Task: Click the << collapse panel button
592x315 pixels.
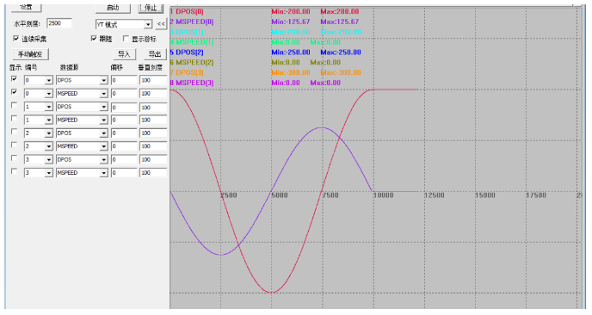Action: (161, 24)
